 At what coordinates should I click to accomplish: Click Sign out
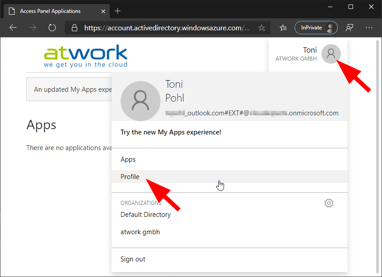133,259
